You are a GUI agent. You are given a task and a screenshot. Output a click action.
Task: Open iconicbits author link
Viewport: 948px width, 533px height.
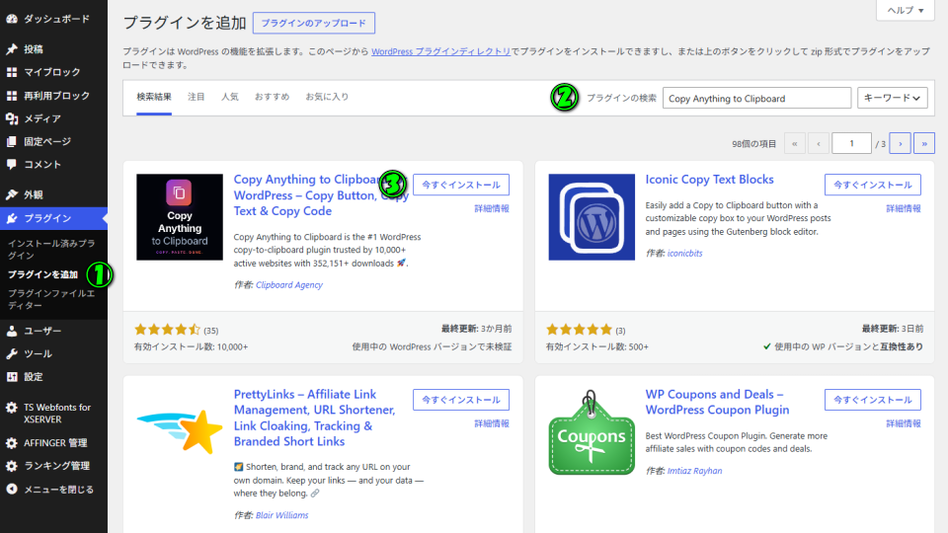coord(685,254)
